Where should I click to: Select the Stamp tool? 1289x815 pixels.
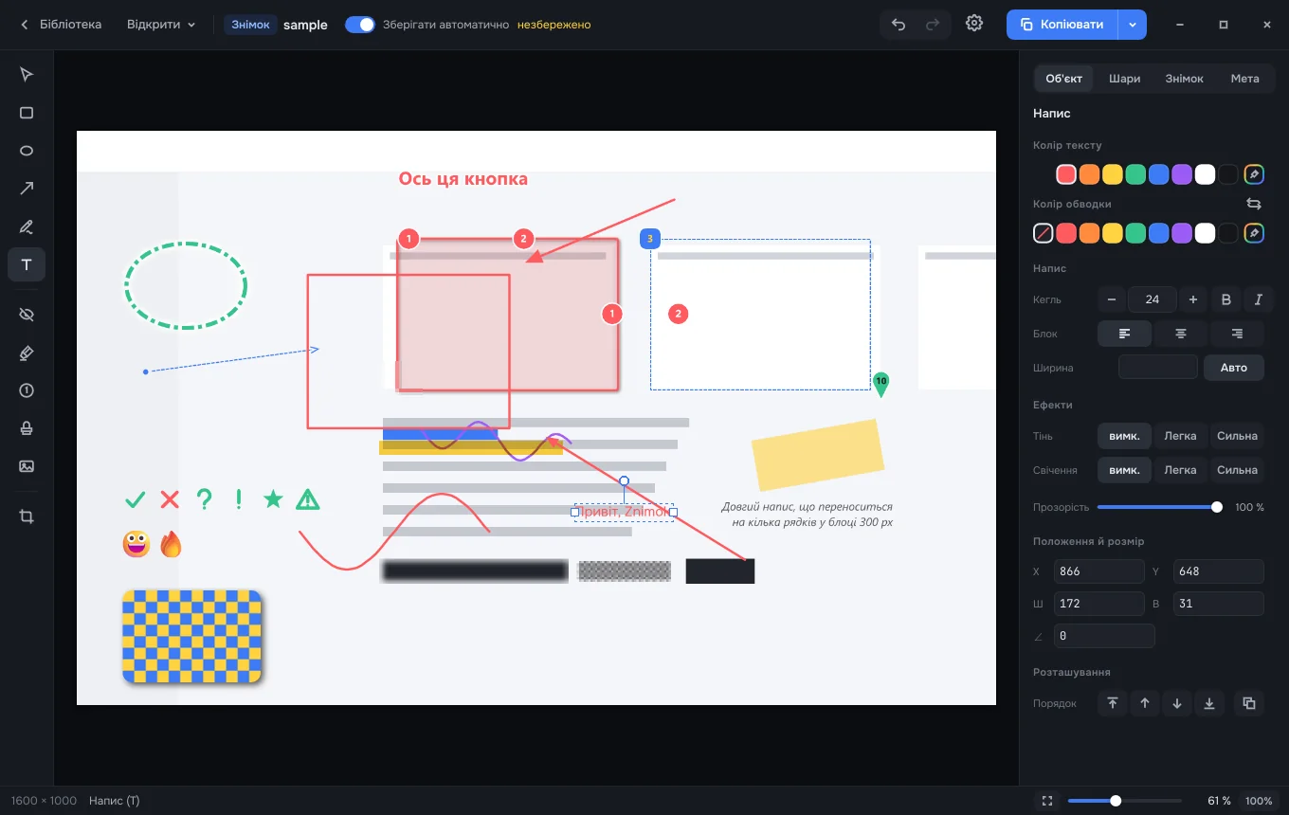click(27, 428)
